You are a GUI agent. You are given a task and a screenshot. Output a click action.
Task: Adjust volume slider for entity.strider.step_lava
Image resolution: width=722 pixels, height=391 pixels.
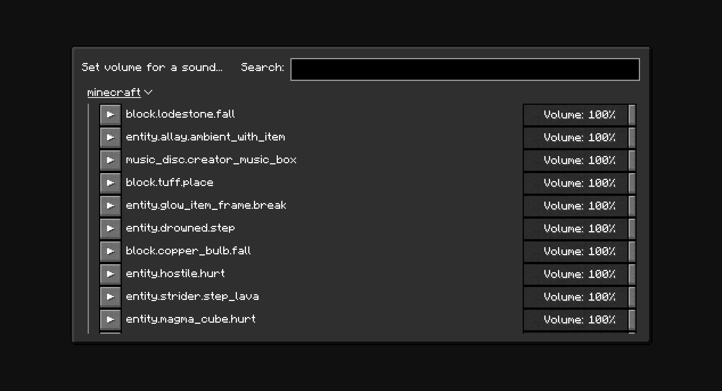pos(579,297)
